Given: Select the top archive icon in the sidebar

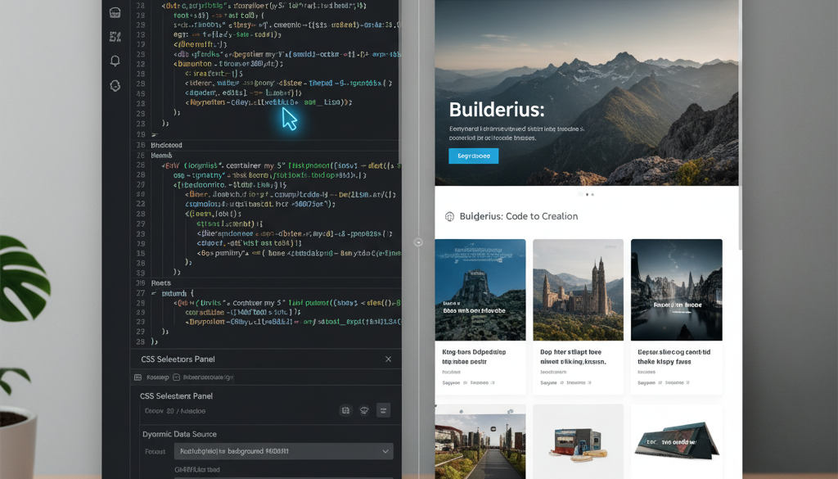Looking at the screenshot, I should pyautogui.click(x=115, y=13).
